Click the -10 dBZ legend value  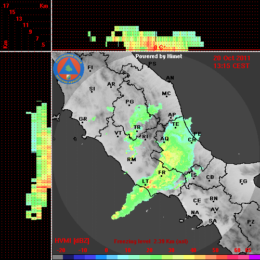click(x=83, y=250)
